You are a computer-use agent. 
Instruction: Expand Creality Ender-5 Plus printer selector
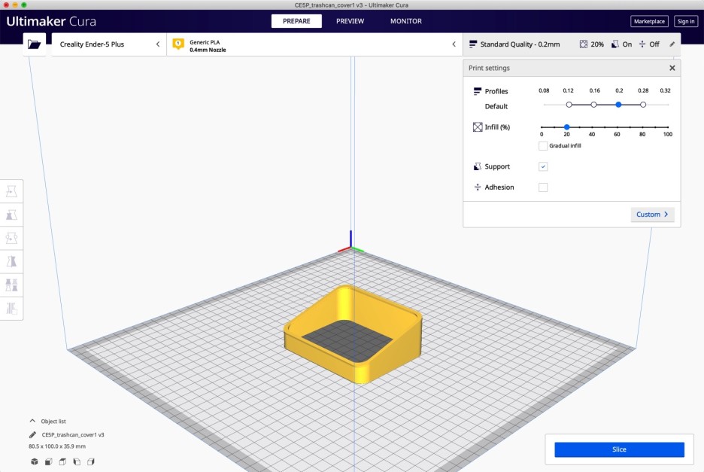(108, 44)
